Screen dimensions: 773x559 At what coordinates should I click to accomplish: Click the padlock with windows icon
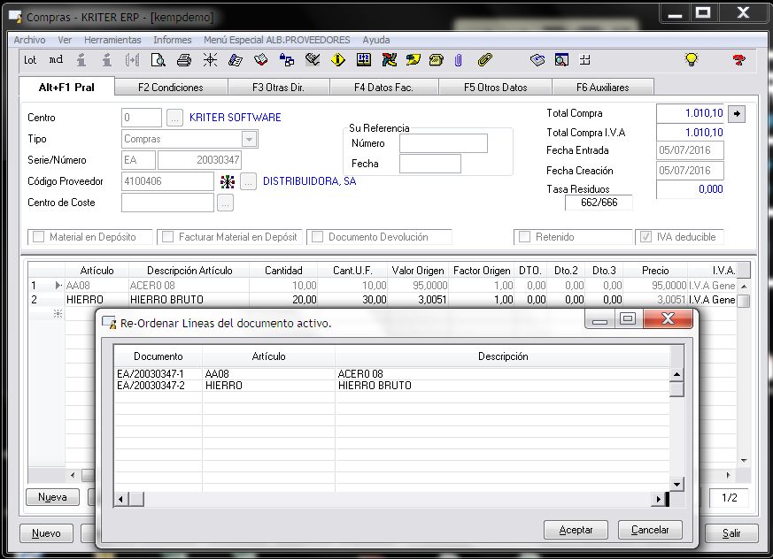click(286, 60)
